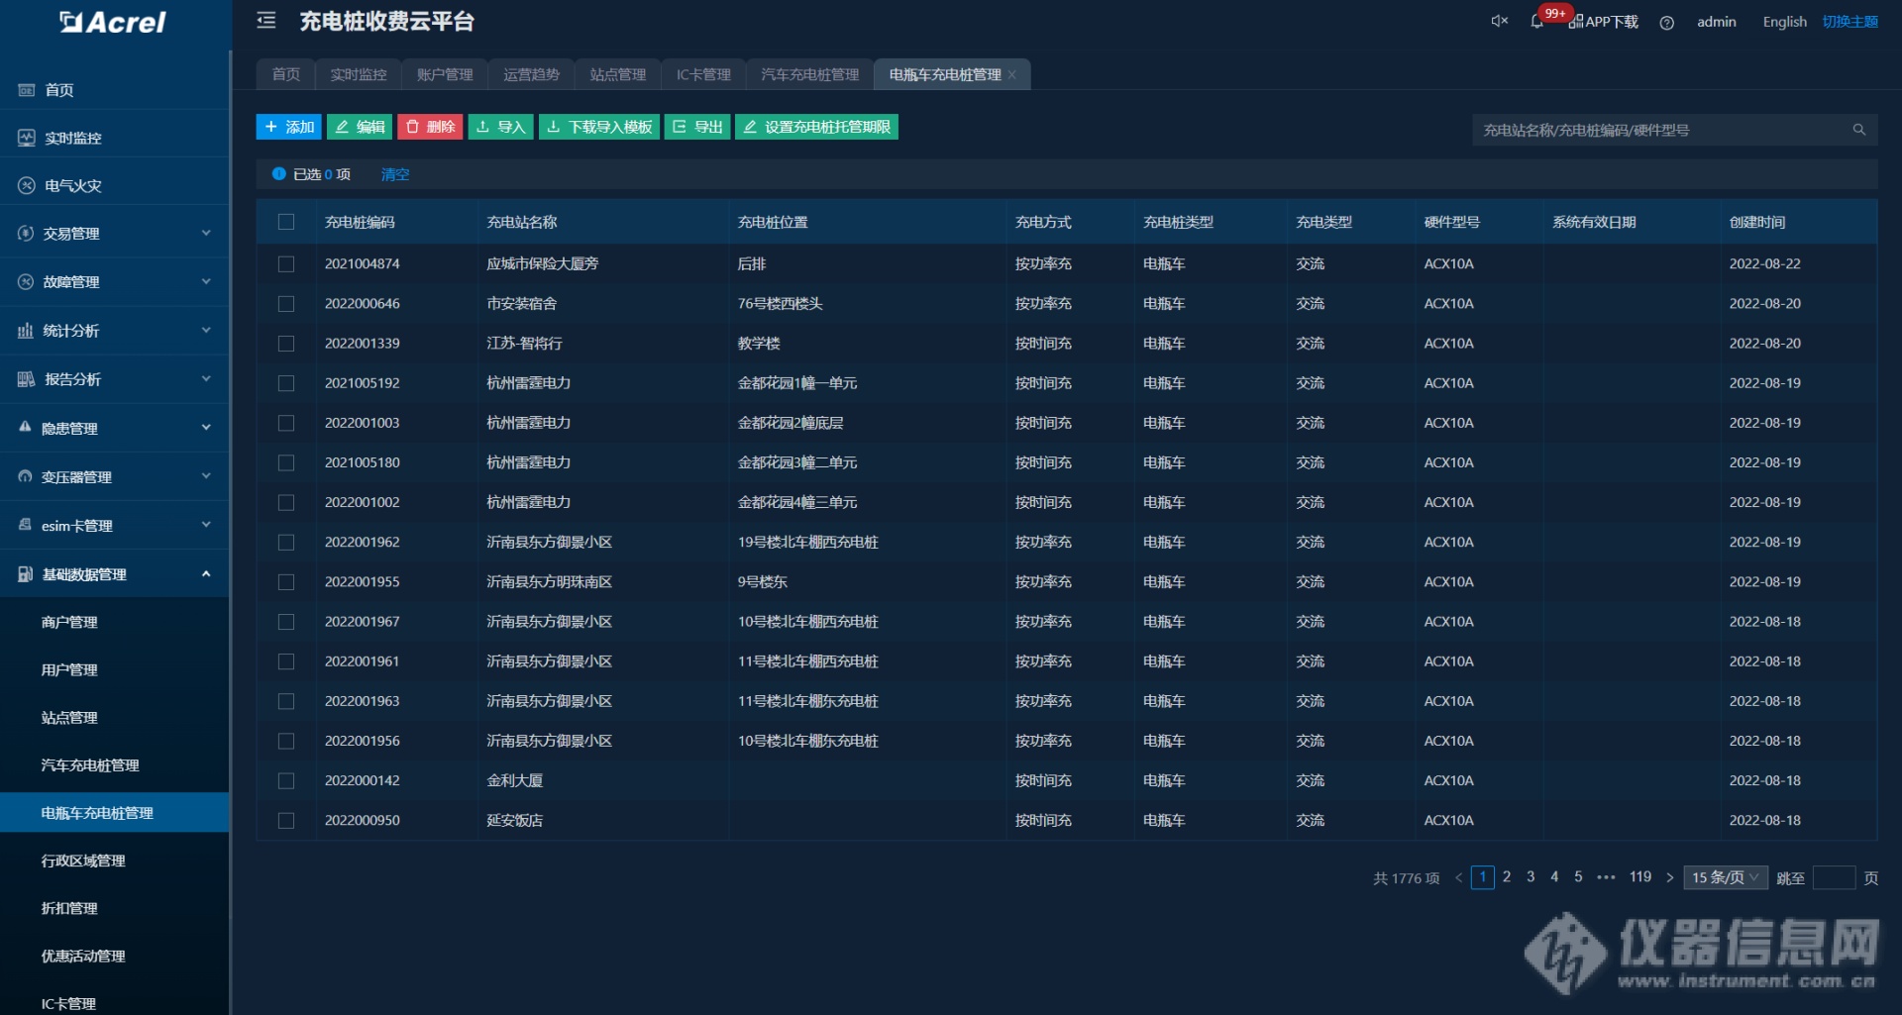Expand the 交易管理 sidebar menu
1902x1015 pixels.
pos(115,234)
